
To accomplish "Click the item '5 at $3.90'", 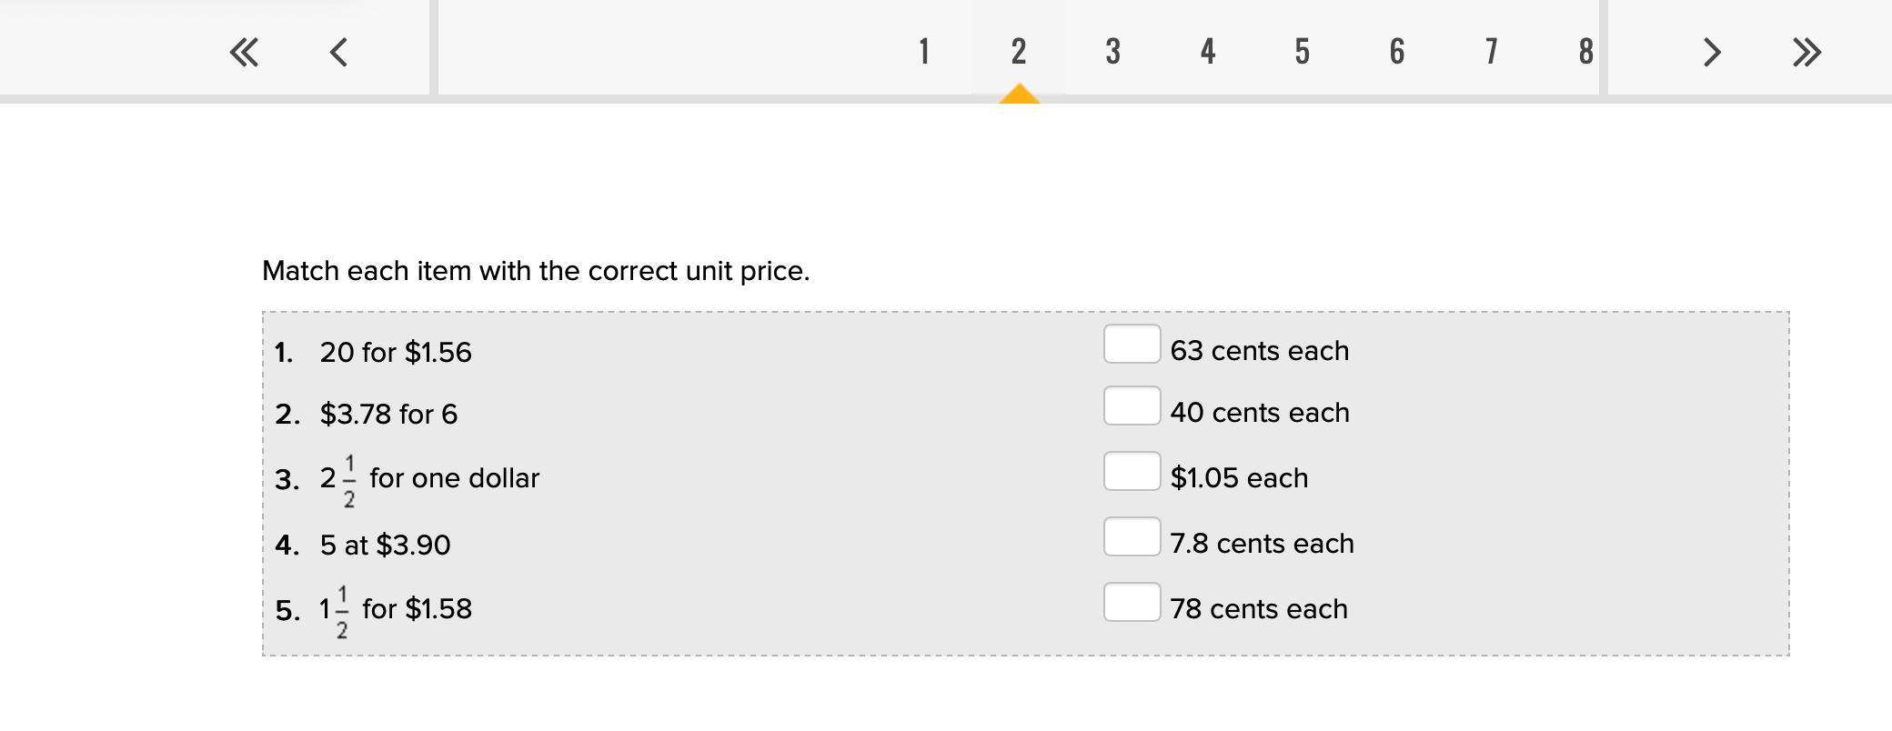I will click(385, 546).
